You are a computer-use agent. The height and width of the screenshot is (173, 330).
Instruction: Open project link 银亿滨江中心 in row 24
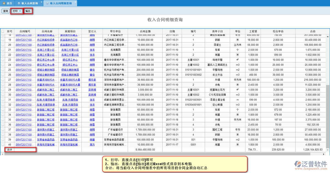point(70,65)
